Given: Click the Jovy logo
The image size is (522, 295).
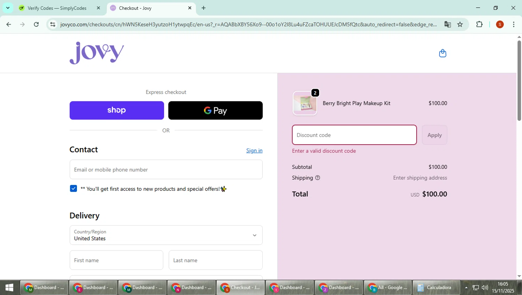Looking at the screenshot, I should click(x=97, y=53).
